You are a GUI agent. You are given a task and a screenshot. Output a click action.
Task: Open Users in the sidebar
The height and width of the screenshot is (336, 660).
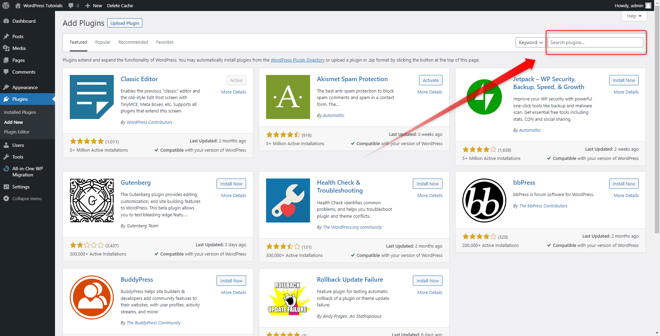click(18, 145)
